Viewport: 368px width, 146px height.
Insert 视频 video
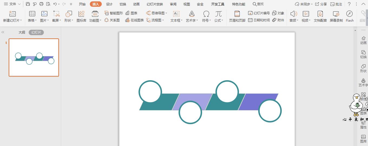[x=306, y=16]
